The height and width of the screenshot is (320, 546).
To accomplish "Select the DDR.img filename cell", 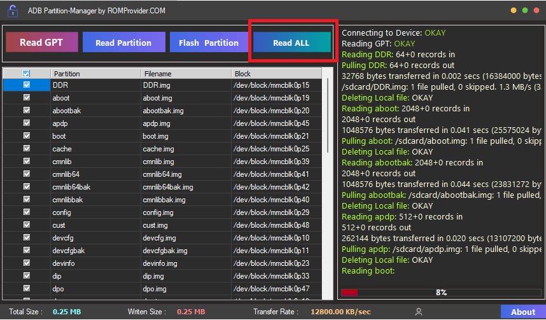I will point(186,85).
